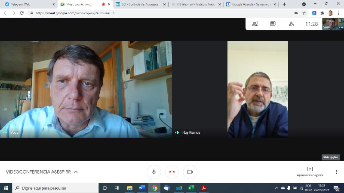Click Chrome icon on taskbar
This screenshot has height=193, width=344.
click(154, 188)
